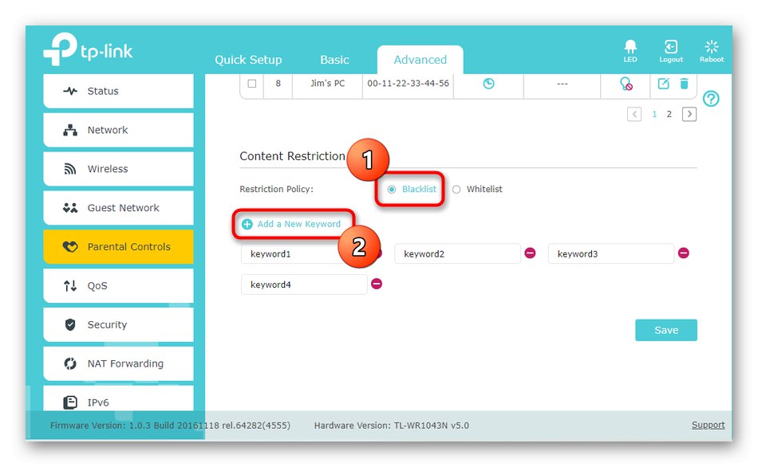
Task: Open the Support link
Action: 709,425
